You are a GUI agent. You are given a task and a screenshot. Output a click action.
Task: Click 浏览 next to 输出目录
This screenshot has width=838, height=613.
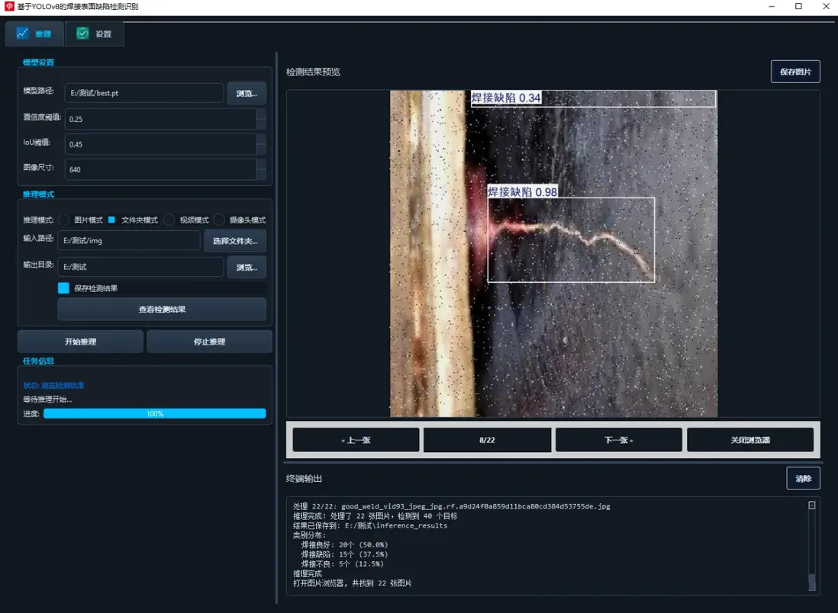point(247,268)
